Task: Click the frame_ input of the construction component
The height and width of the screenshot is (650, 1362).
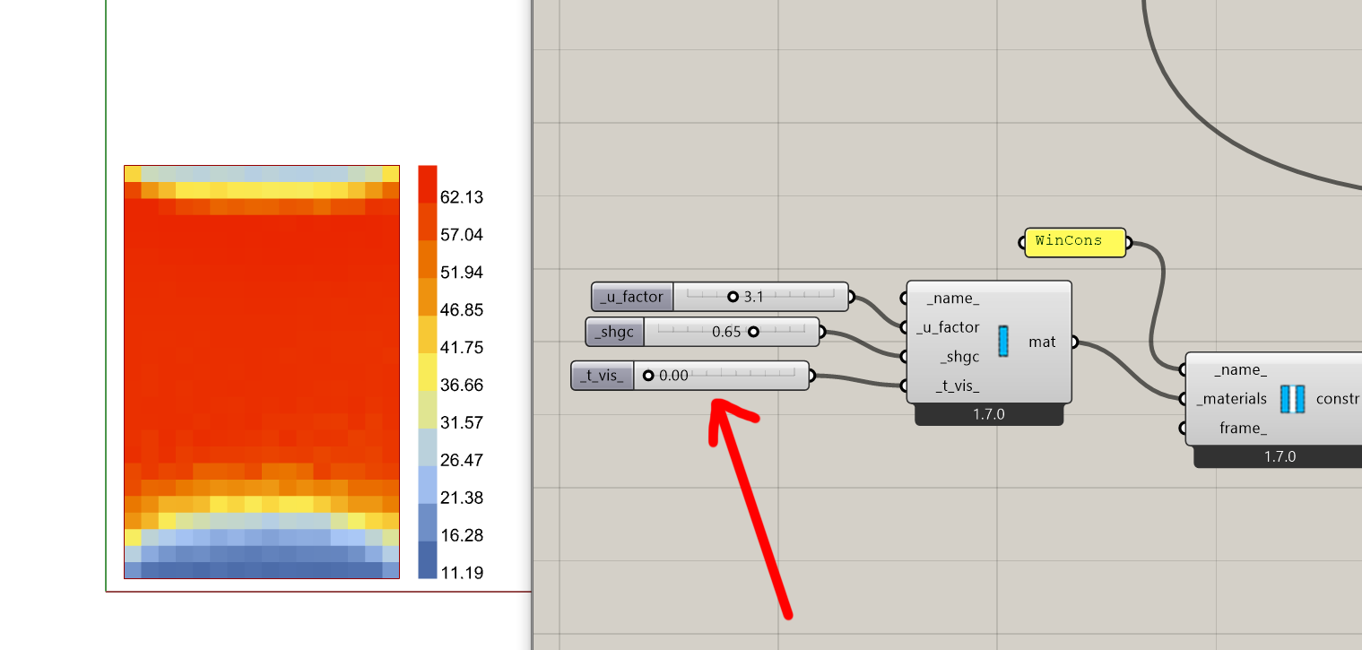Action: point(1243,429)
